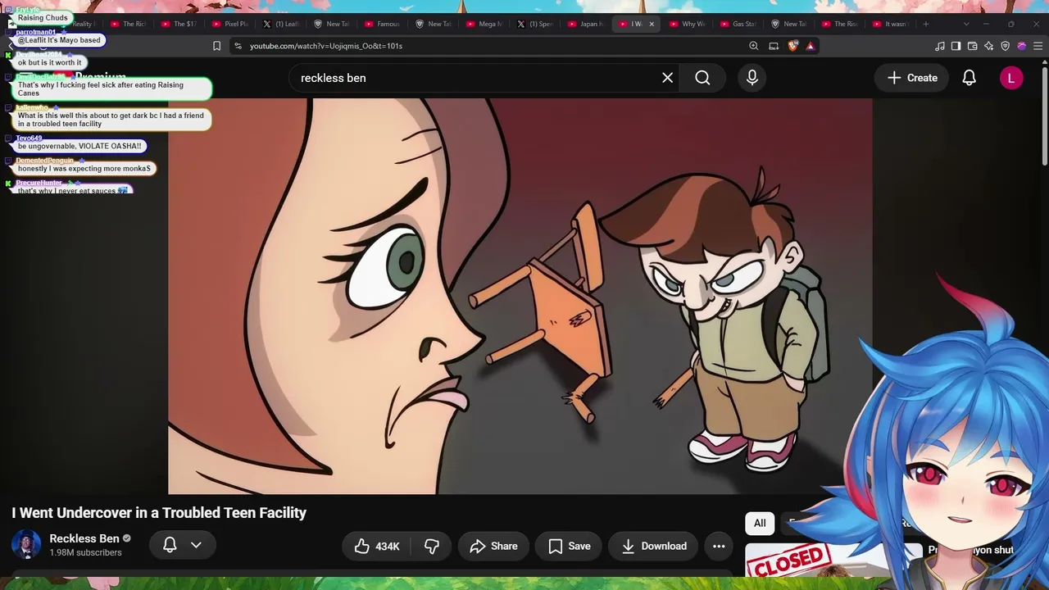Click the Create button
The height and width of the screenshot is (590, 1049).
(x=912, y=78)
